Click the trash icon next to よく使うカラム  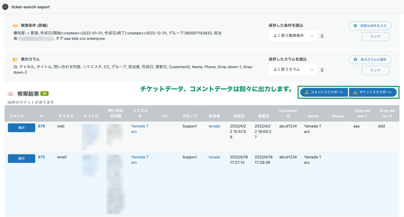pyautogui.click(x=322, y=69)
